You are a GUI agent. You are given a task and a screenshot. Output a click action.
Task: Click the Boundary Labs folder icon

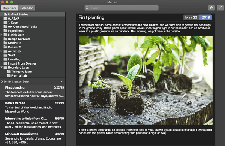coord(5,68)
